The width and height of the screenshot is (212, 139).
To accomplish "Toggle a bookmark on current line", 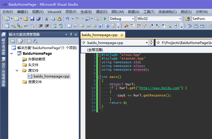I will pyautogui.click(x=69, y=26).
